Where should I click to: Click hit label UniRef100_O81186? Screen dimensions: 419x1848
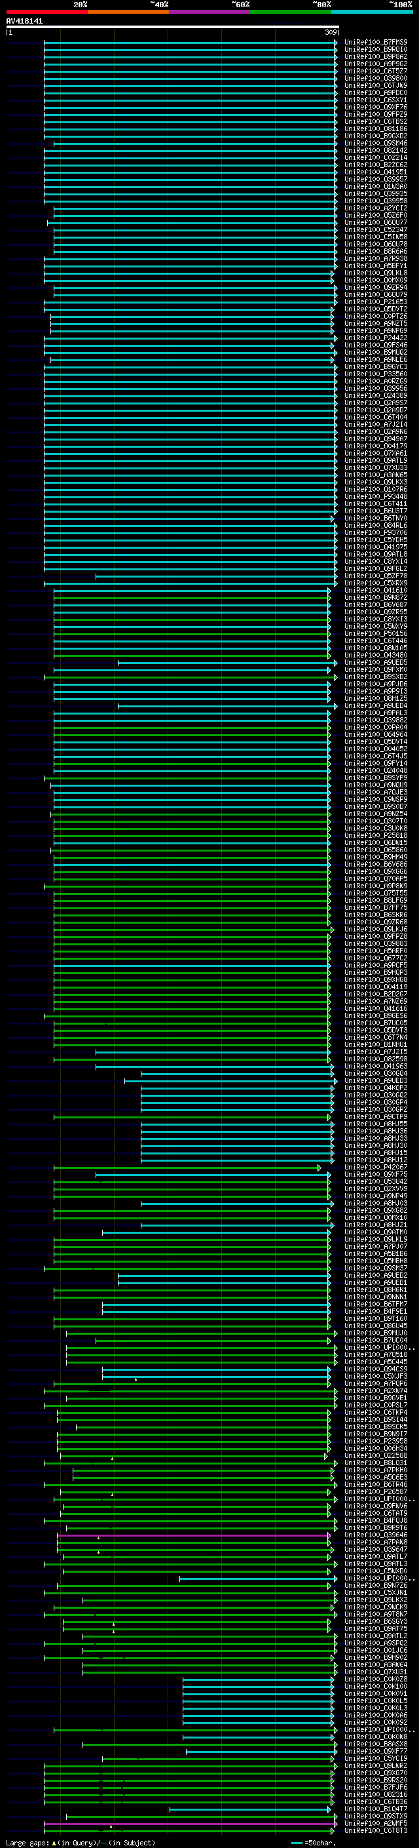[376, 129]
